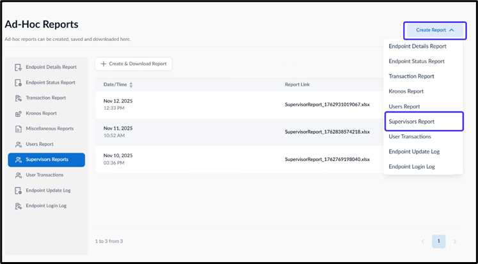Click the plus icon on Create & Download Report

click(104, 64)
